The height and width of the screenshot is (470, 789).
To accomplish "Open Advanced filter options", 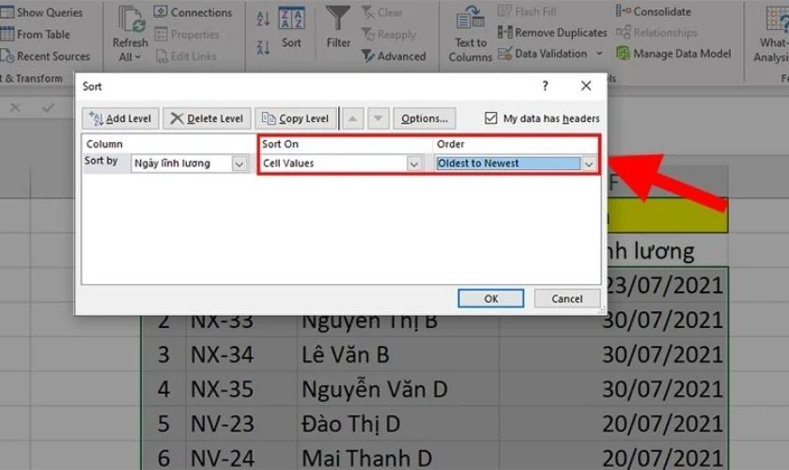I will click(x=393, y=56).
